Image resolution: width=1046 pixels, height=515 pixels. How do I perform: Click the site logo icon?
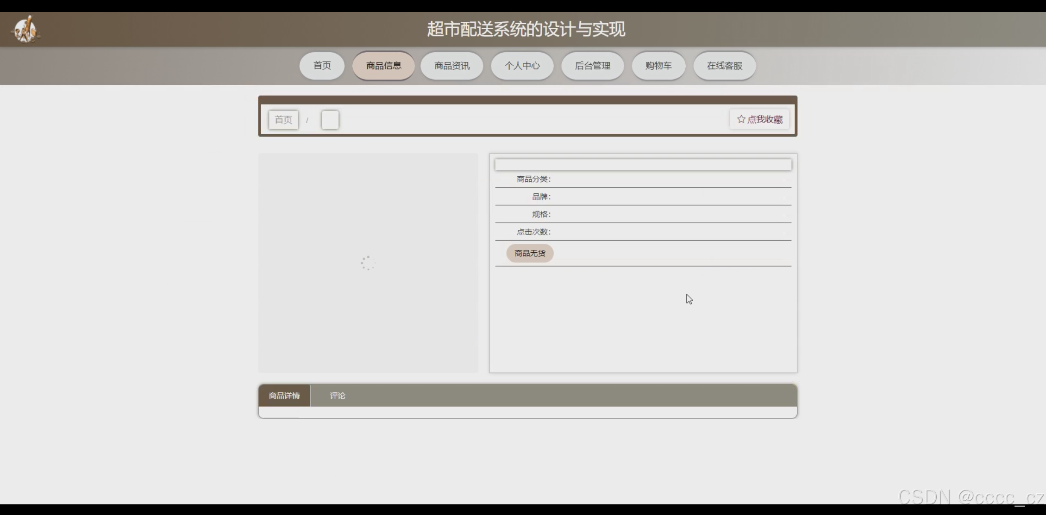tap(25, 30)
